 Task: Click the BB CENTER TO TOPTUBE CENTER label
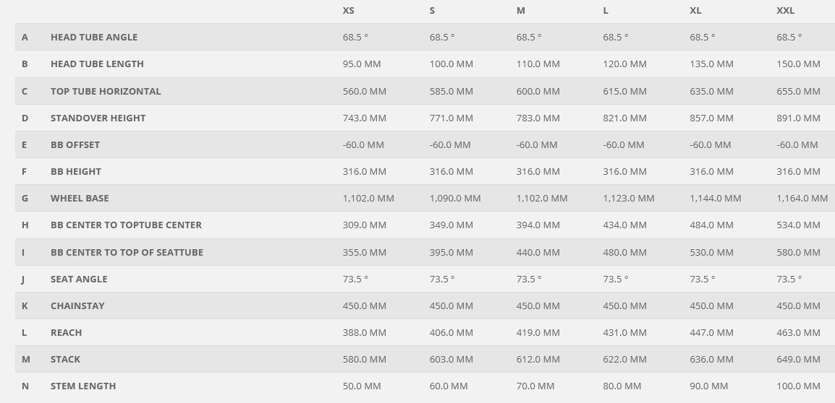click(x=126, y=225)
